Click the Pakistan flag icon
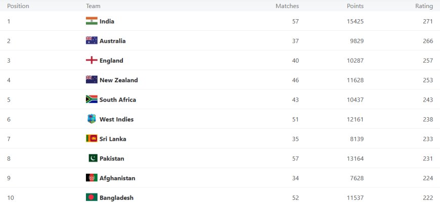 [92, 159]
